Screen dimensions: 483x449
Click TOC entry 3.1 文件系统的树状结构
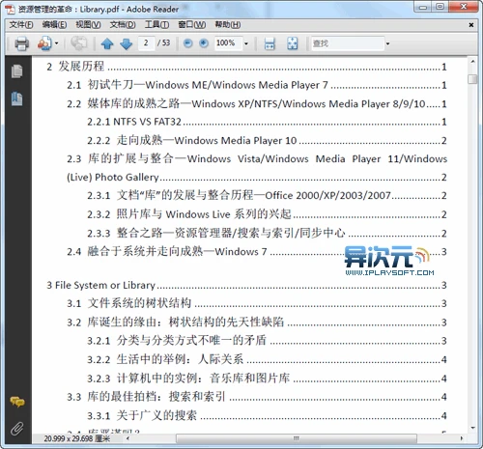click(x=257, y=303)
